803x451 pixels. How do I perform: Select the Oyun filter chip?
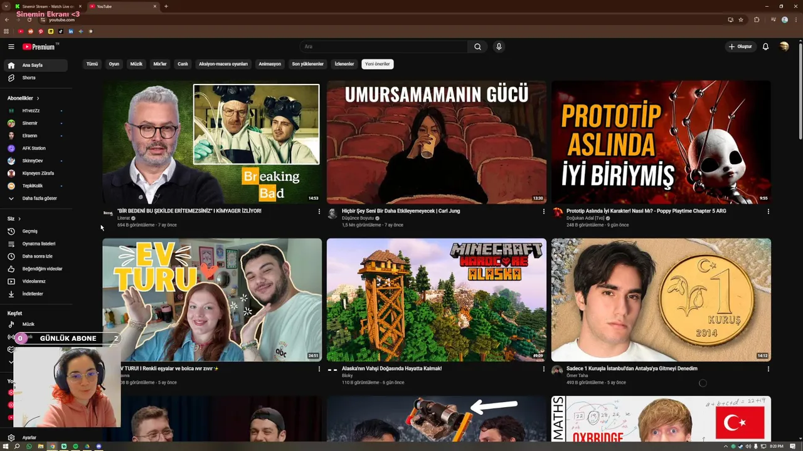pos(114,64)
